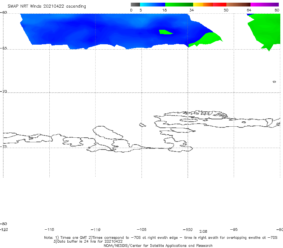Click the note line starting 'Note: 1) Times are GMT'
This screenshot has width=283, height=248.
(x=161, y=238)
